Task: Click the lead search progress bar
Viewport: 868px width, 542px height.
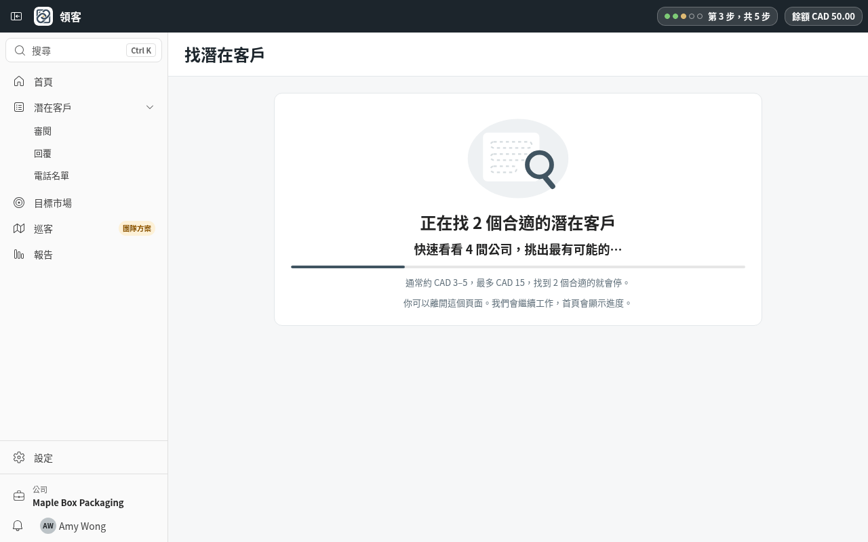Action: [x=518, y=267]
